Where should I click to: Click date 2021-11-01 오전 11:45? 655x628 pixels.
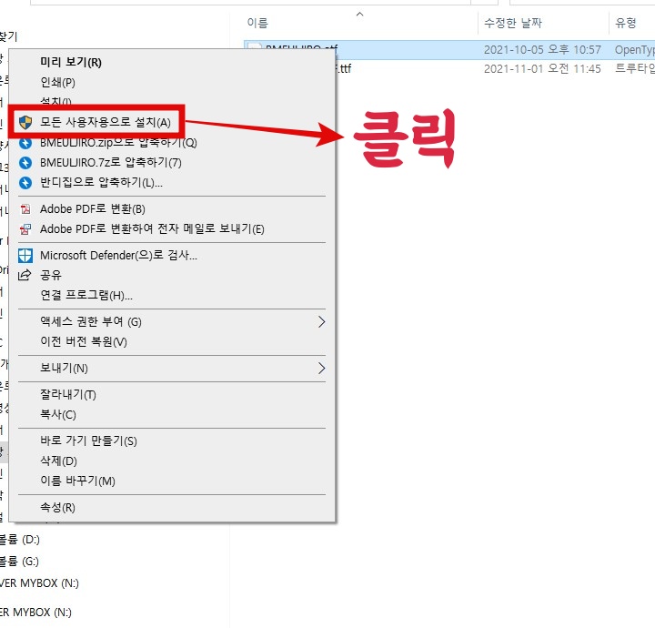[542, 68]
